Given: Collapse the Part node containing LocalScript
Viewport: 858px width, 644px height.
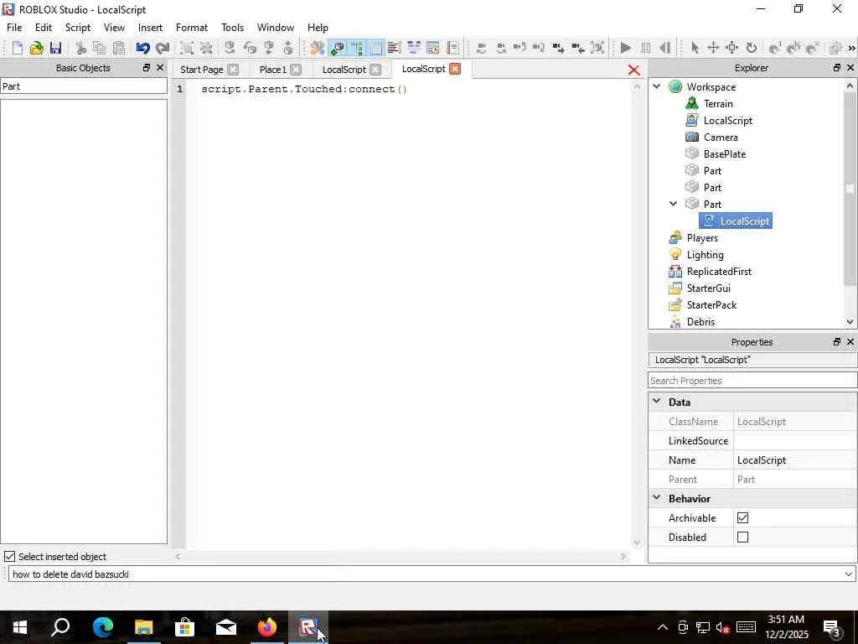Looking at the screenshot, I should tap(674, 204).
